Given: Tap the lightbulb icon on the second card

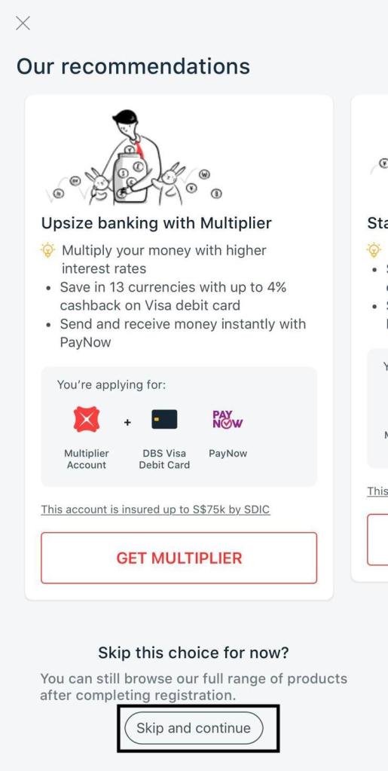Looking at the screenshot, I should coord(374,249).
